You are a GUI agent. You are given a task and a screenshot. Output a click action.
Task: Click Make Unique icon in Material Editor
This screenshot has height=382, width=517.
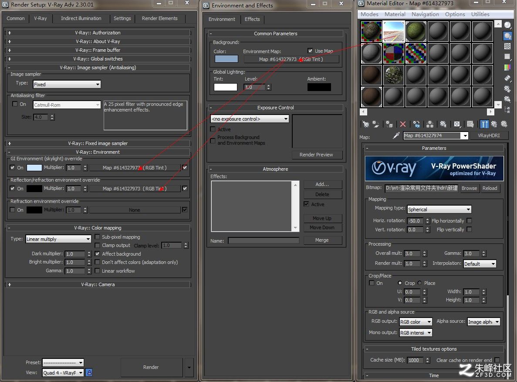[x=430, y=125]
